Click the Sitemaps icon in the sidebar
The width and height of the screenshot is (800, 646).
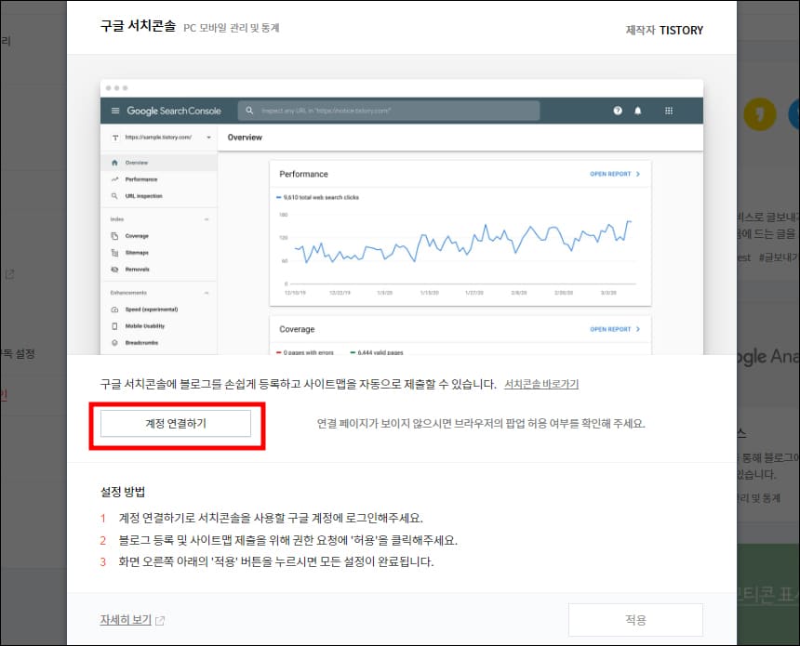point(113,251)
